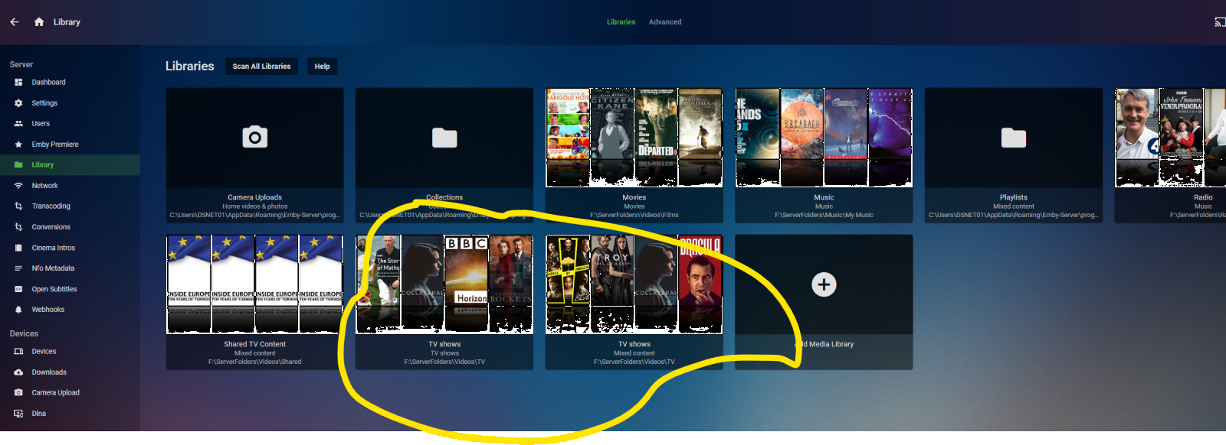This screenshot has height=445, width=1226.
Task: Click the Scan All Libraries button
Action: point(261,67)
